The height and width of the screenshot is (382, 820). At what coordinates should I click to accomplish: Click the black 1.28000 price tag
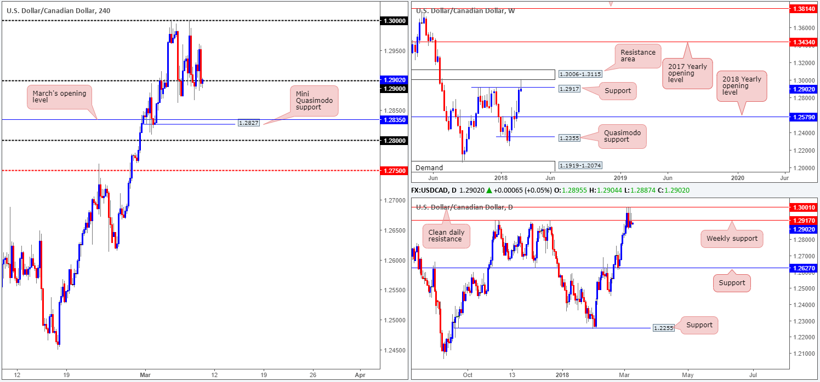pyautogui.click(x=395, y=140)
